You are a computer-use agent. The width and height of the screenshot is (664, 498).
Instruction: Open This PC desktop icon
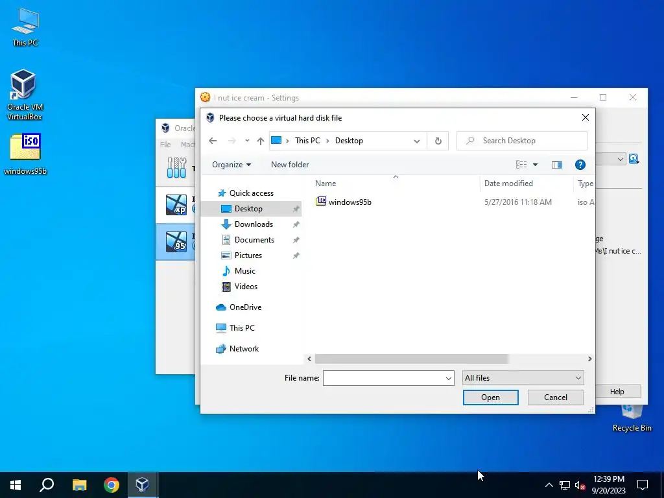[x=25, y=27]
